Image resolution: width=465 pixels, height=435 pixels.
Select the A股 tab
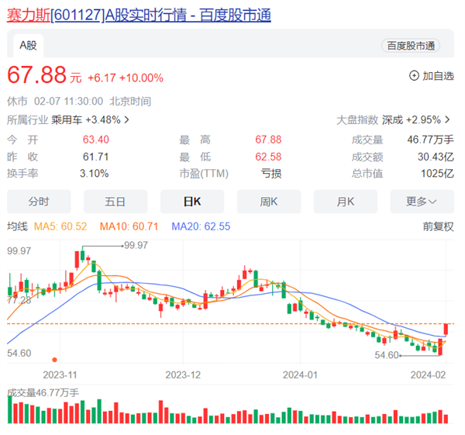28,46
